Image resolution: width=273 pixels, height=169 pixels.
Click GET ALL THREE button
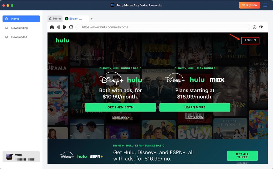242,156
